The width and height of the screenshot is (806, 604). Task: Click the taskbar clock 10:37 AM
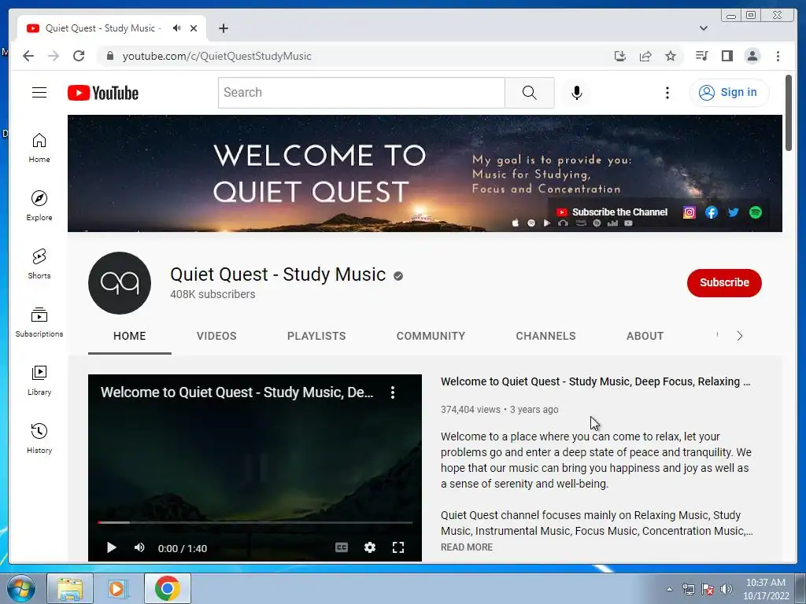pyautogui.click(x=766, y=583)
